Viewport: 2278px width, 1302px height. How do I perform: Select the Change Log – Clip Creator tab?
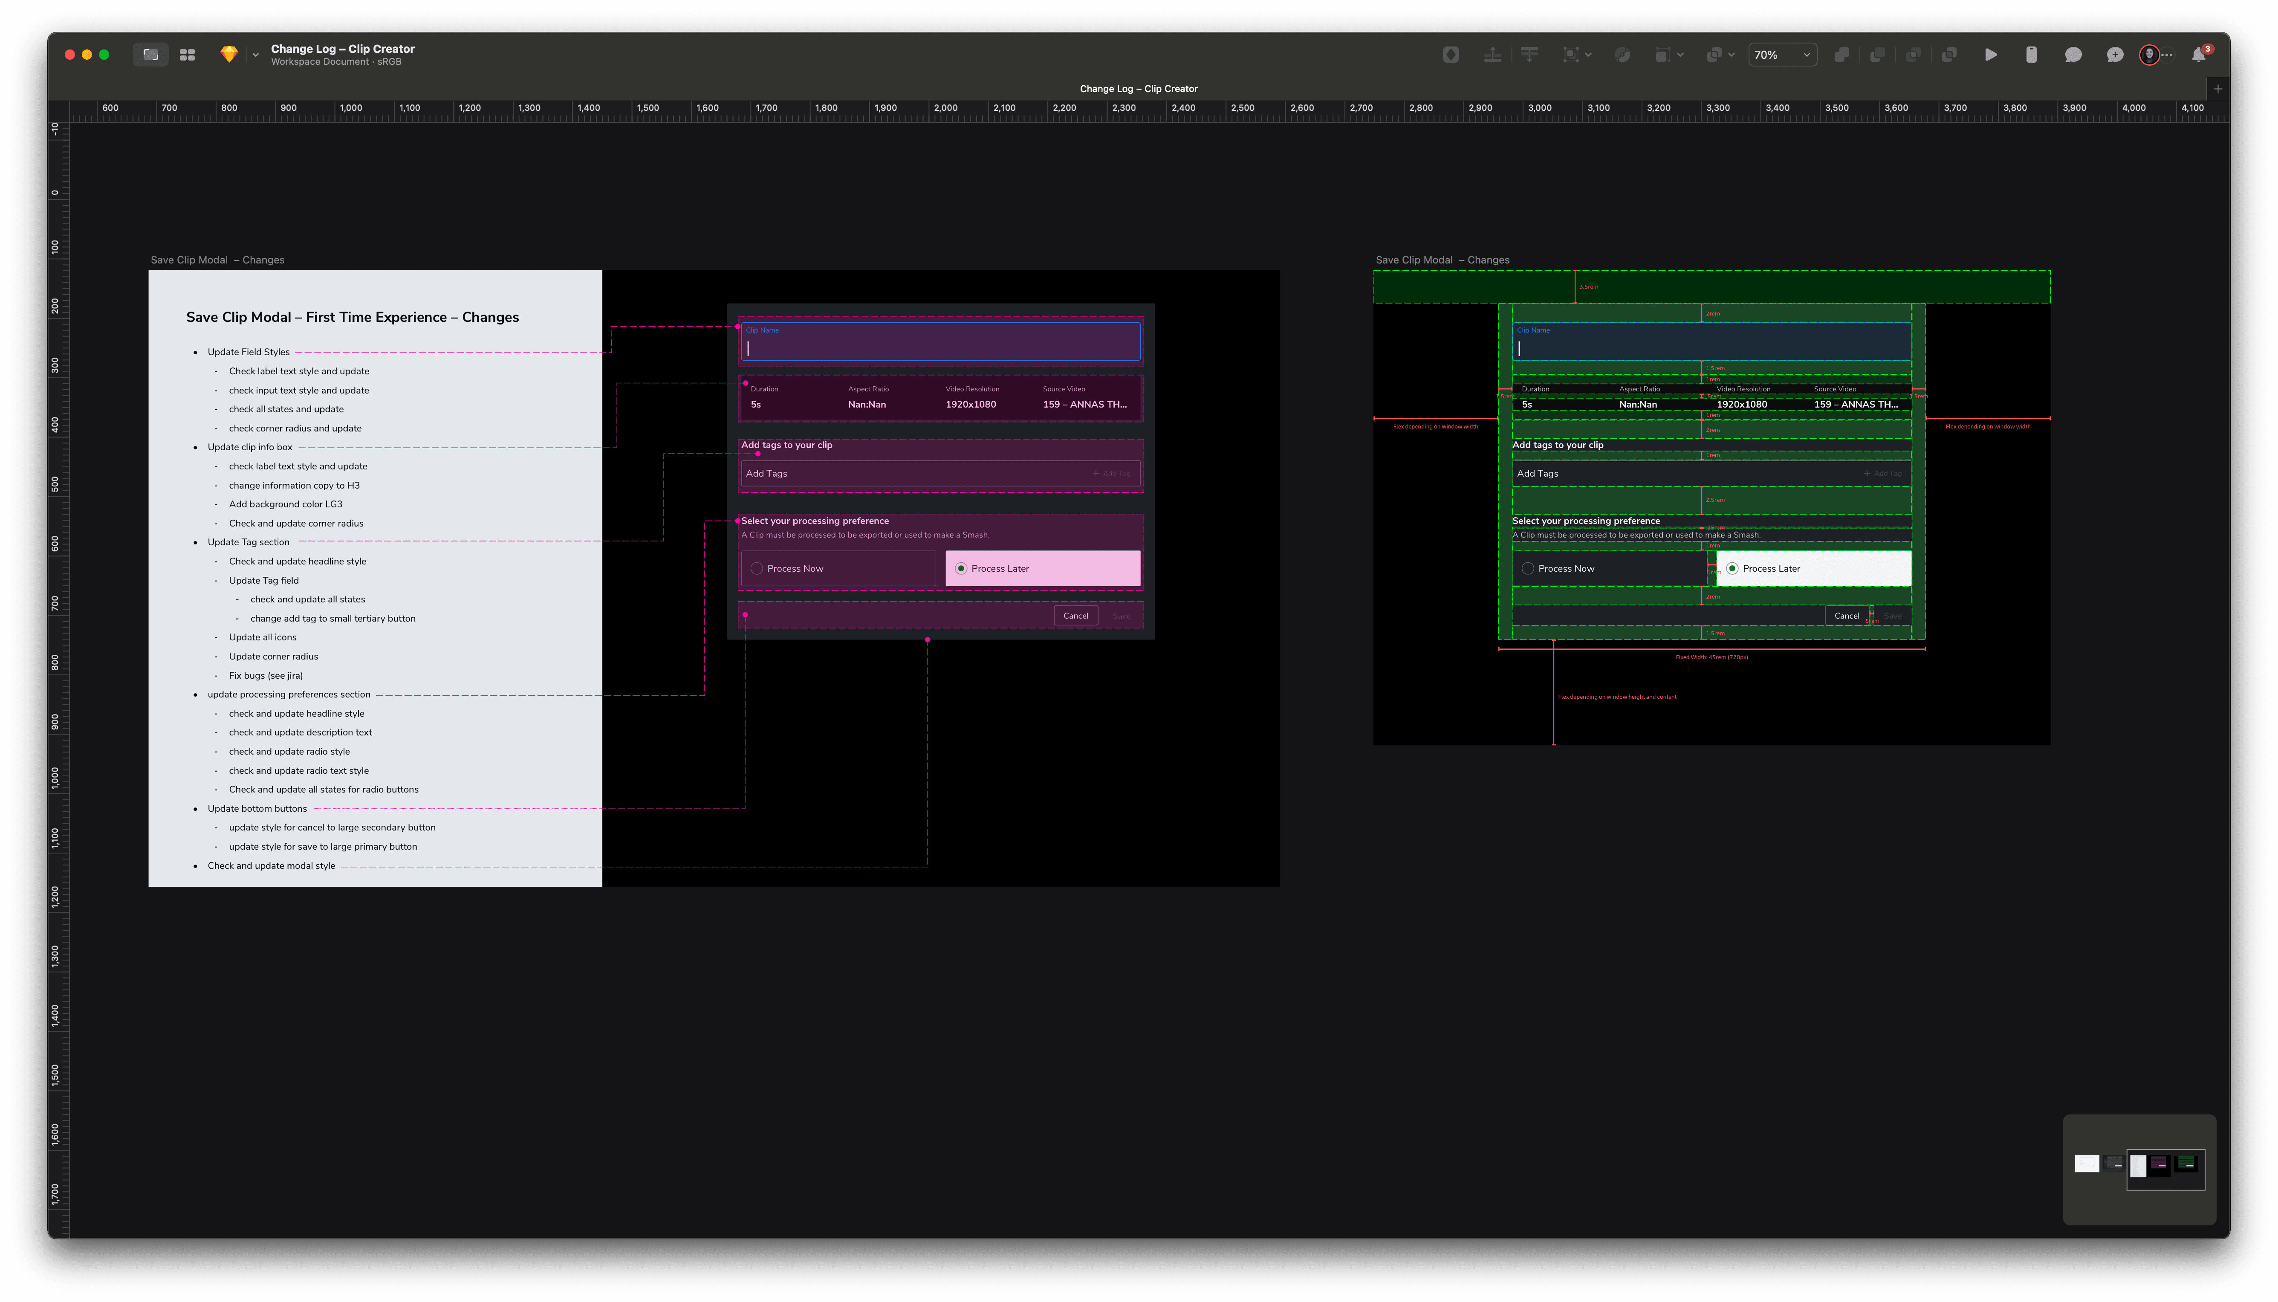(x=1138, y=89)
